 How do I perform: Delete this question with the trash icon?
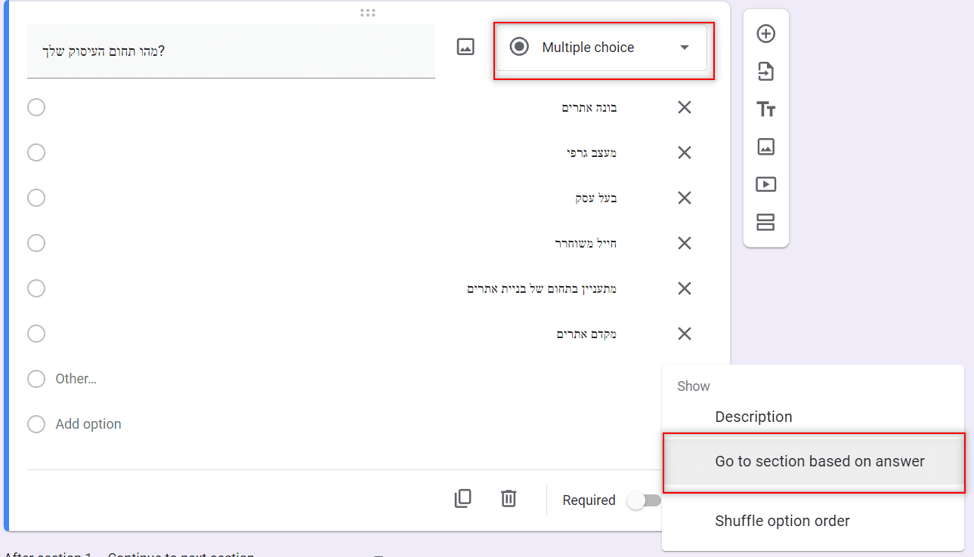coord(509,499)
